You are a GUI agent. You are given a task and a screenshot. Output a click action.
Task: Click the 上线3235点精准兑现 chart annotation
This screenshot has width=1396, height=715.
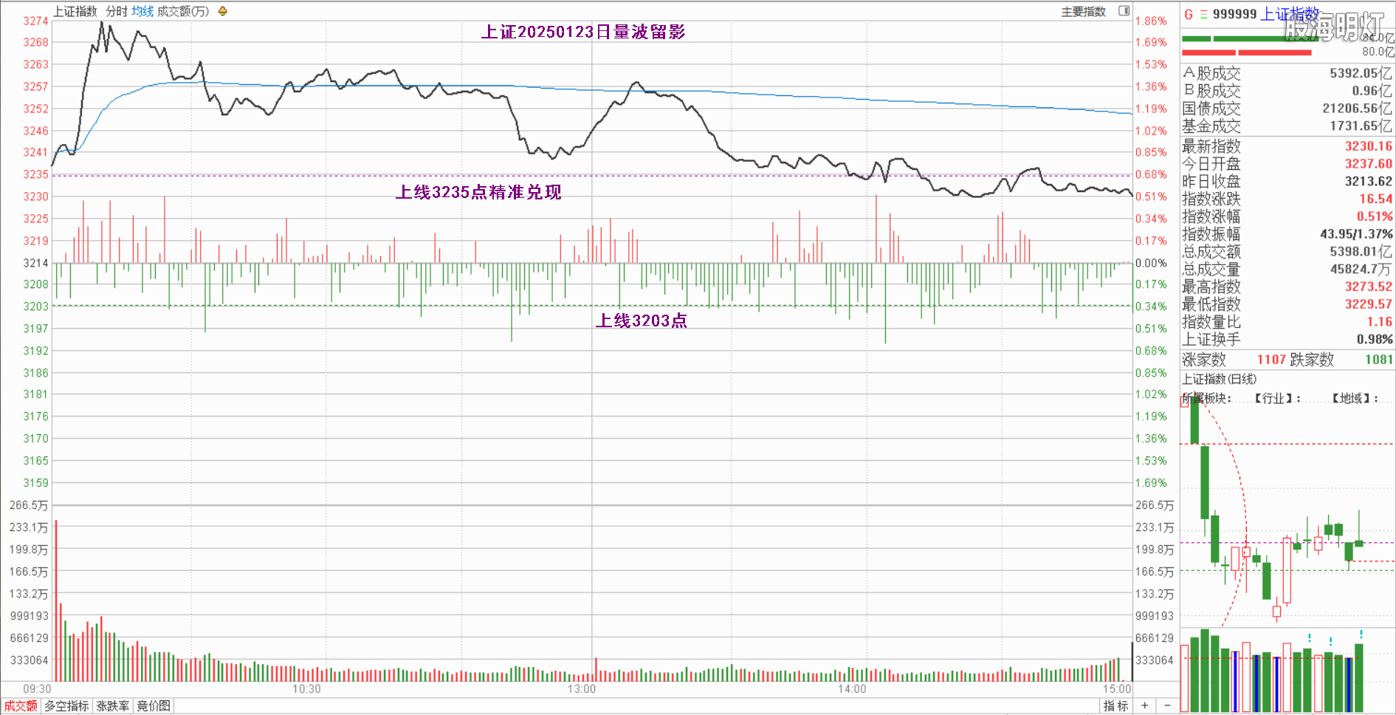click(x=478, y=192)
